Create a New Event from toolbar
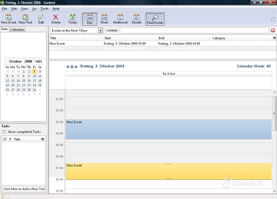 8,19
